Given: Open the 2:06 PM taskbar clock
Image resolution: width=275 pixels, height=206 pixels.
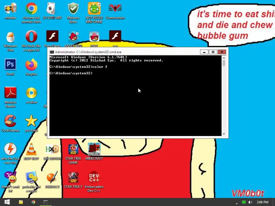Looking at the screenshot, I should (x=262, y=202).
